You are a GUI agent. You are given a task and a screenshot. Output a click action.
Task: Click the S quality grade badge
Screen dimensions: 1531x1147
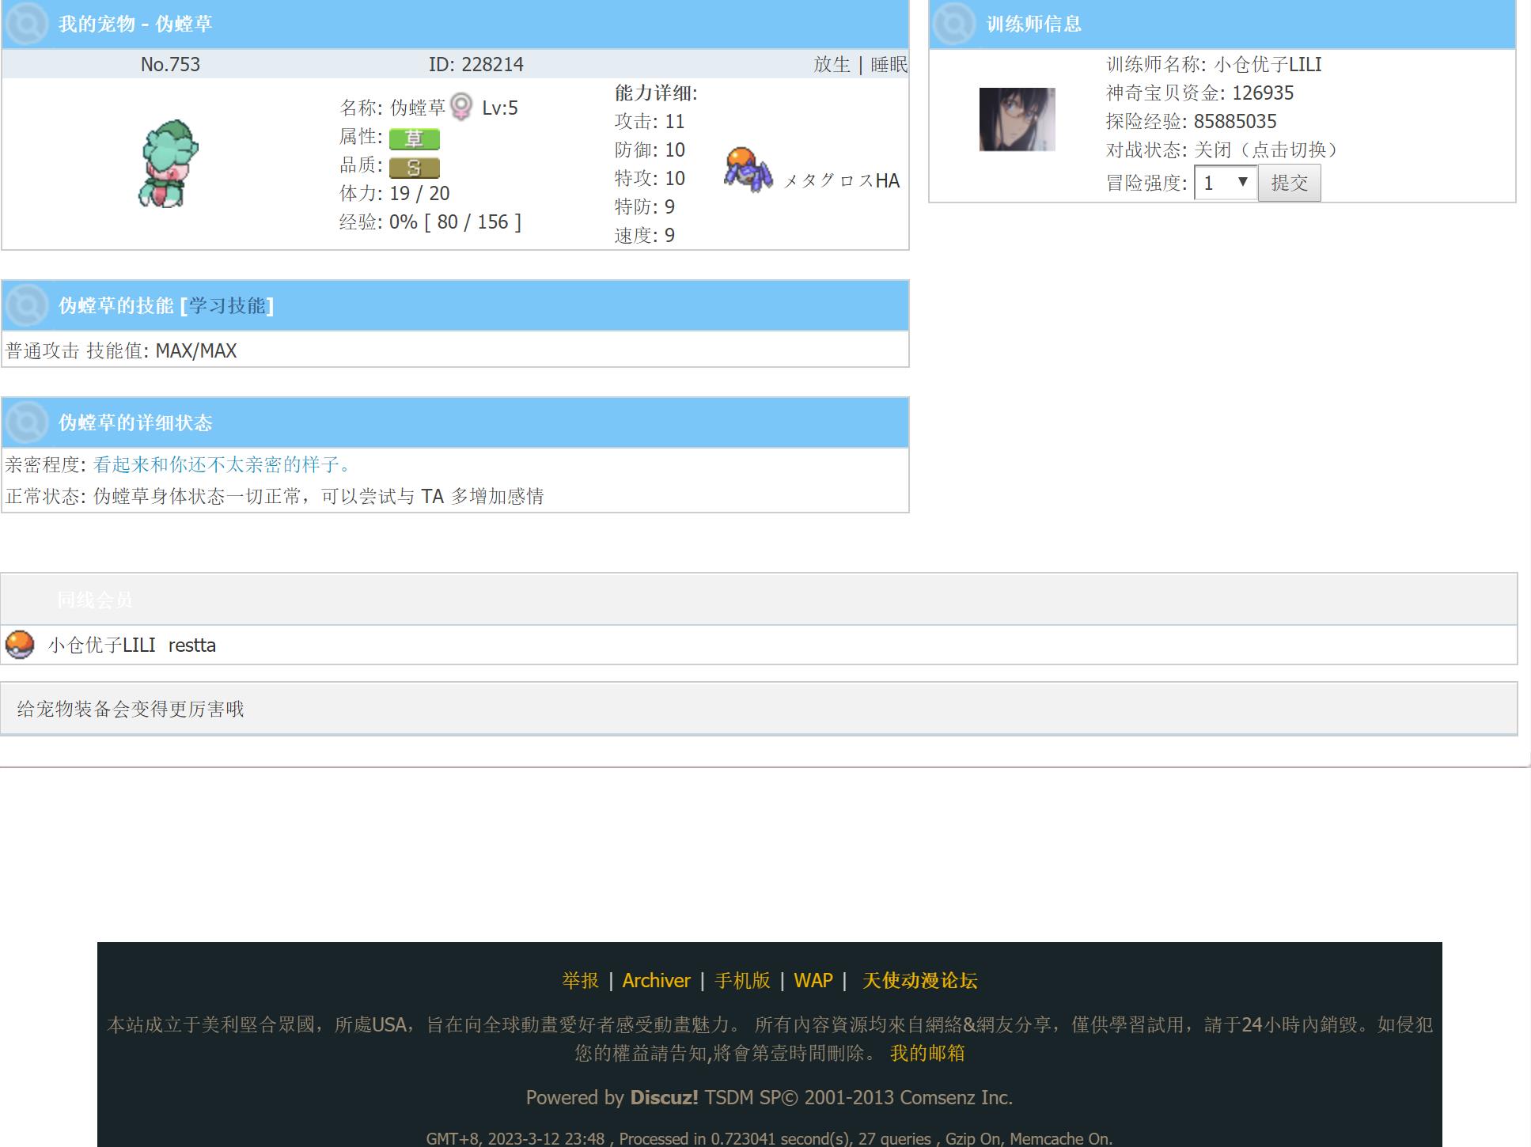(x=414, y=168)
